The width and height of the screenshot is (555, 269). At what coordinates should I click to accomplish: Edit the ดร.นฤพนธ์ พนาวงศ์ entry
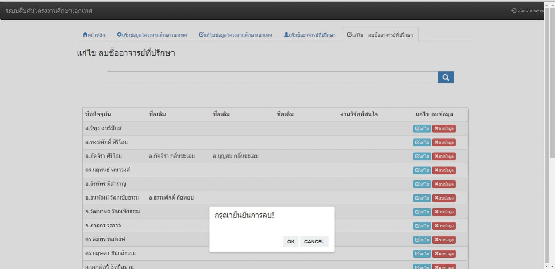pos(422,170)
